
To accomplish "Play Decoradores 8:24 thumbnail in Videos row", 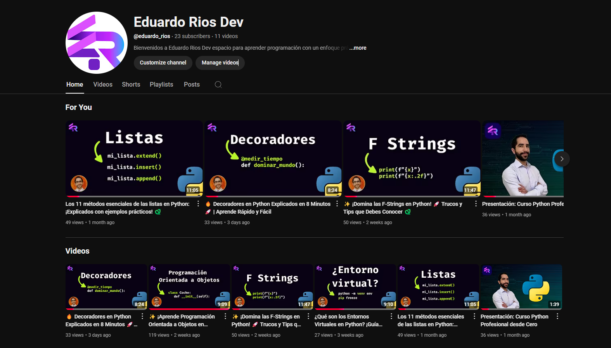I will (106, 287).
